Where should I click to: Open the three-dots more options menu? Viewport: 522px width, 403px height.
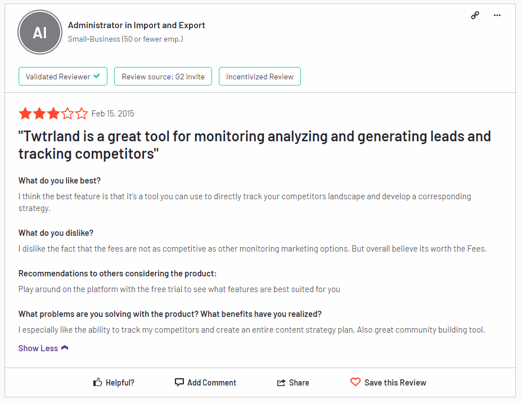pyautogui.click(x=497, y=15)
